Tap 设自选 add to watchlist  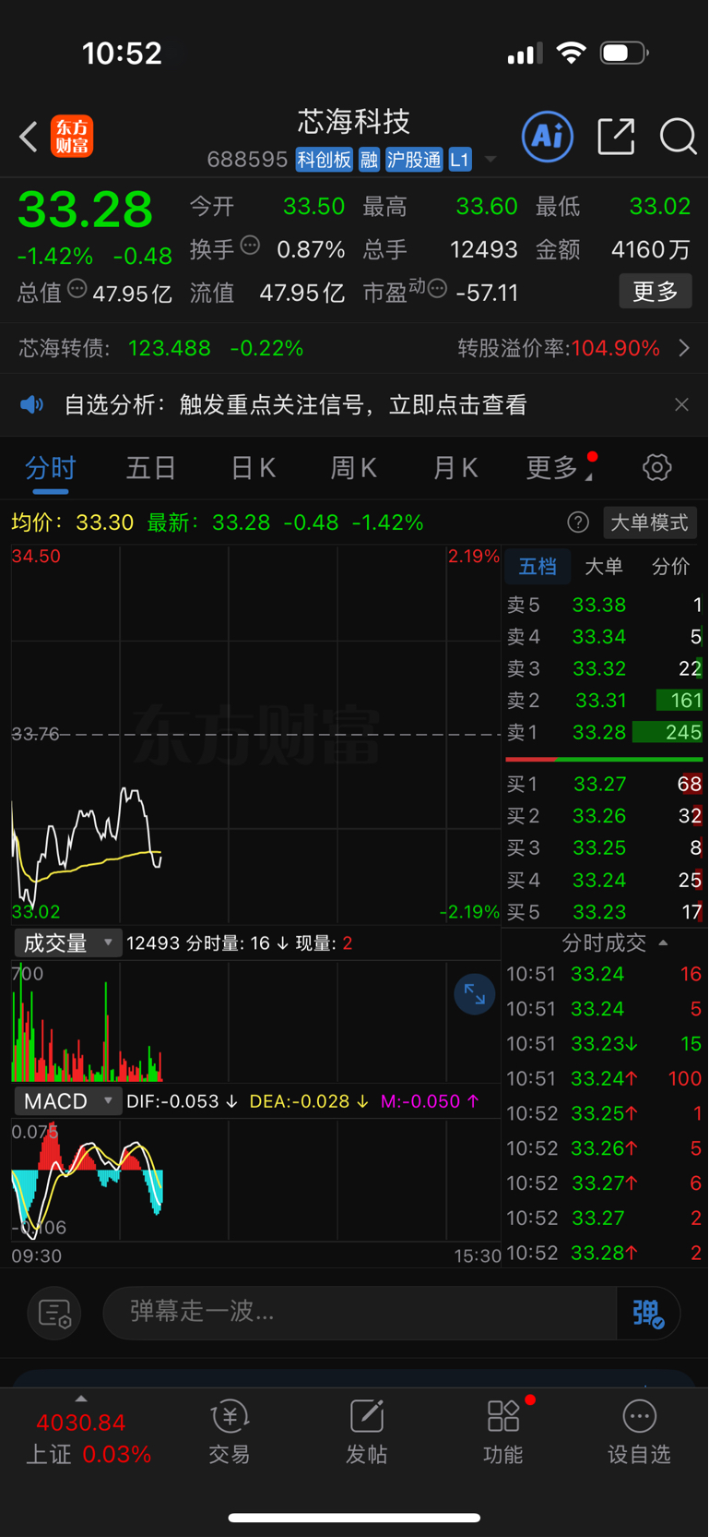pos(639,1431)
